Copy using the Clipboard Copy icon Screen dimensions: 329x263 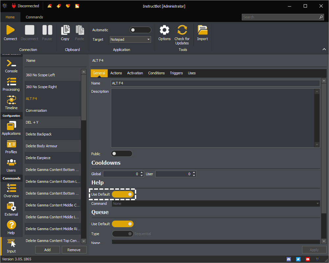65,30
